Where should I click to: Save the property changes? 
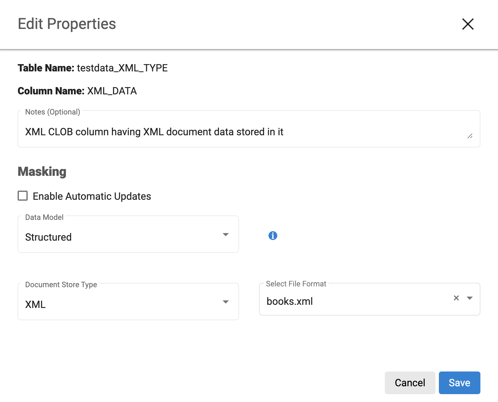tap(459, 382)
